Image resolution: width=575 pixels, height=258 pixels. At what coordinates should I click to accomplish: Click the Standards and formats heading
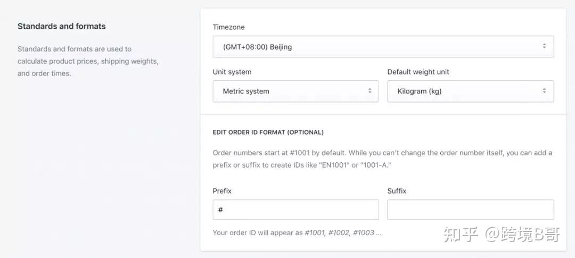coord(61,26)
